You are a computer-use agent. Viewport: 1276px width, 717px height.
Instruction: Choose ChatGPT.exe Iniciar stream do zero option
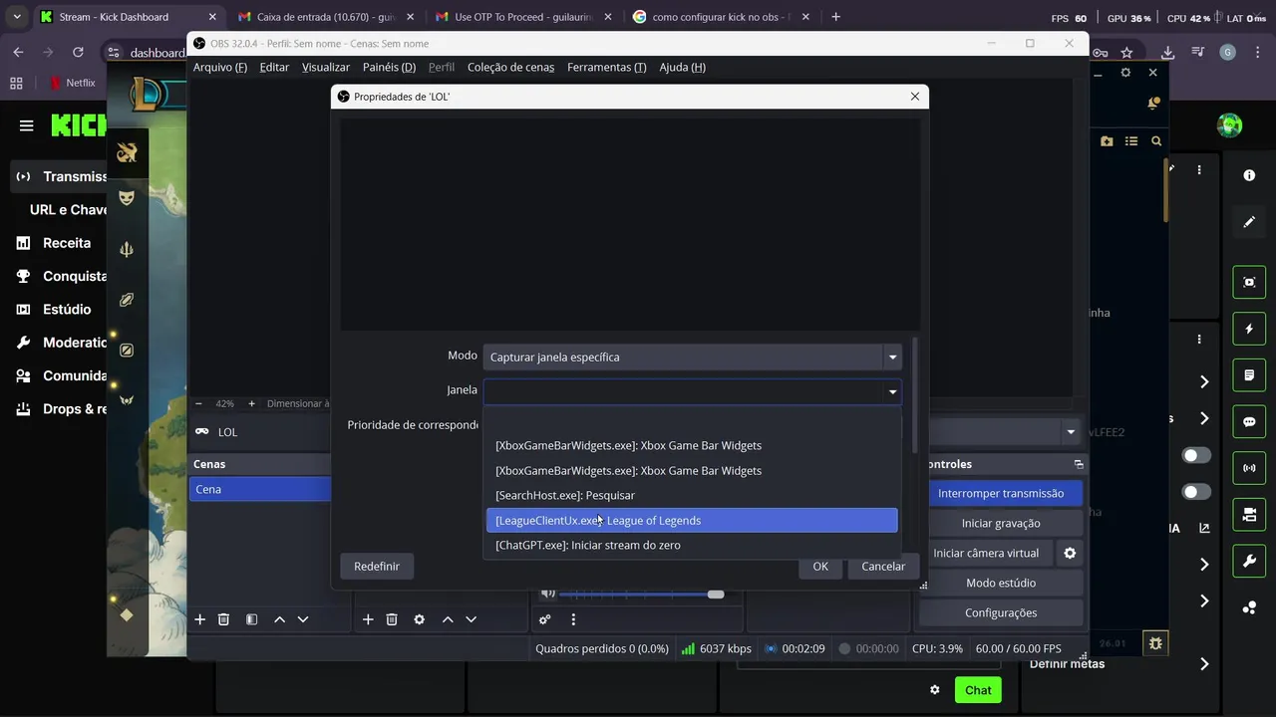(x=692, y=545)
